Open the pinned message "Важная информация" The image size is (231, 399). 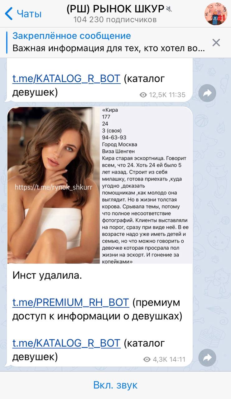click(x=109, y=49)
